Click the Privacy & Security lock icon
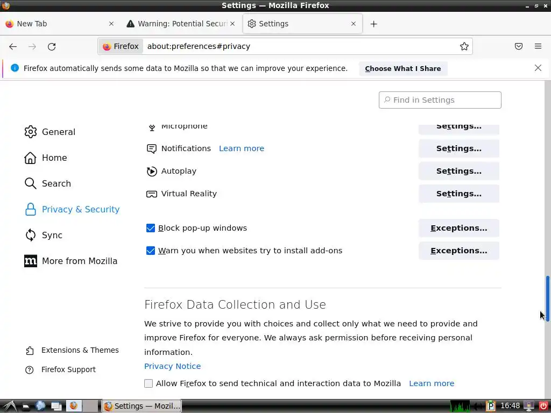This screenshot has height=413, width=551. tap(31, 209)
